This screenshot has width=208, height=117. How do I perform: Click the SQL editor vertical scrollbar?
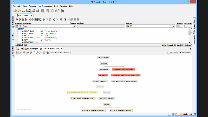pyautogui.click(x=190, y=36)
